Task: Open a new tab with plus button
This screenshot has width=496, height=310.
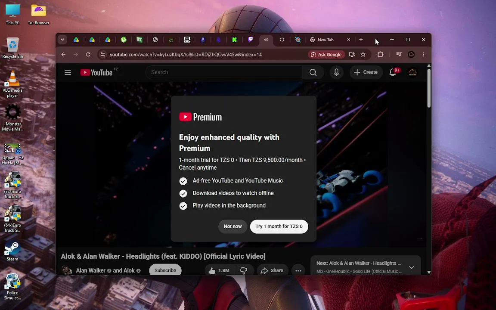Action: [x=361, y=40]
